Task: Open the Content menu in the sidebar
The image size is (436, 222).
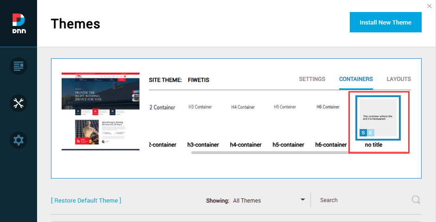Action: pyautogui.click(x=19, y=66)
